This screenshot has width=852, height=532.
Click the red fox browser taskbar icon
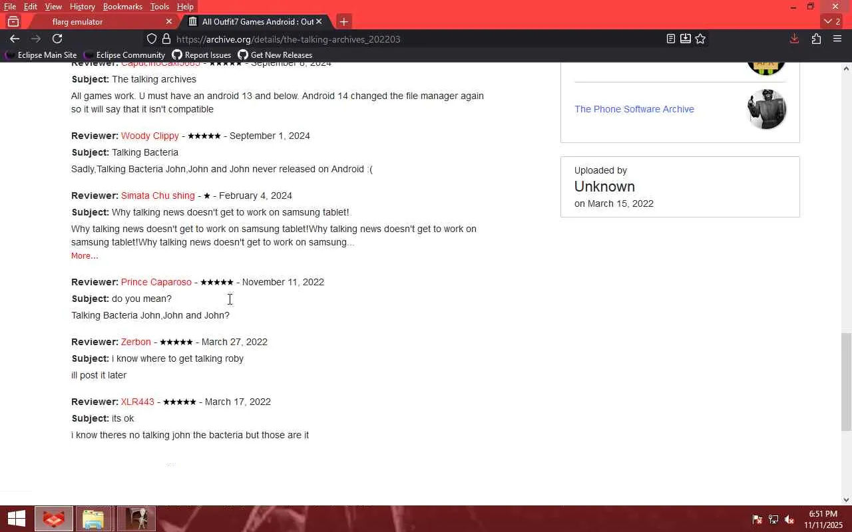pos(54,519)
